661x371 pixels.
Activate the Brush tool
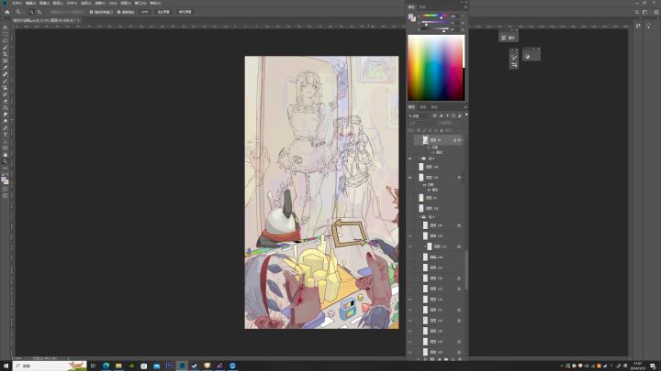click(x=5, y=81)
